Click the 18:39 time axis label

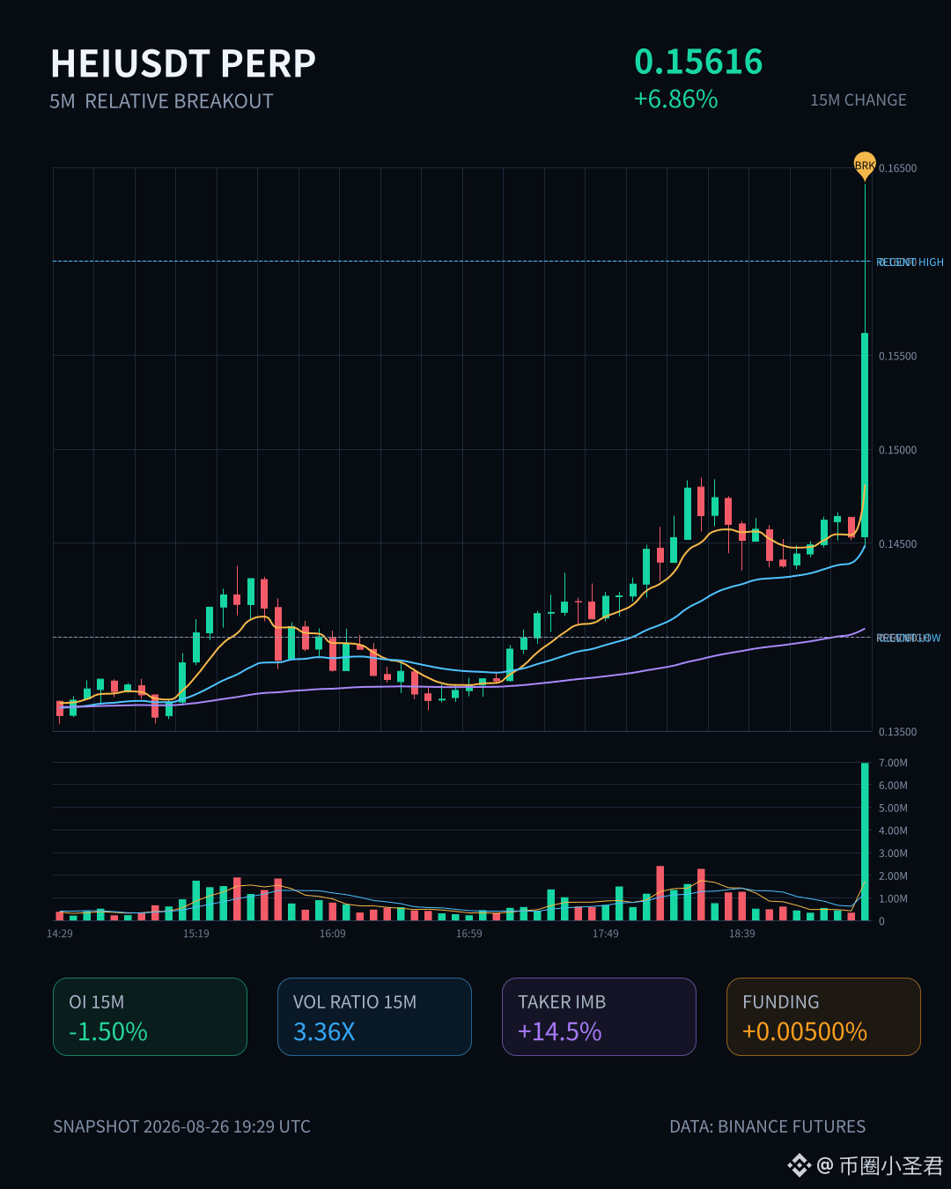742,934
